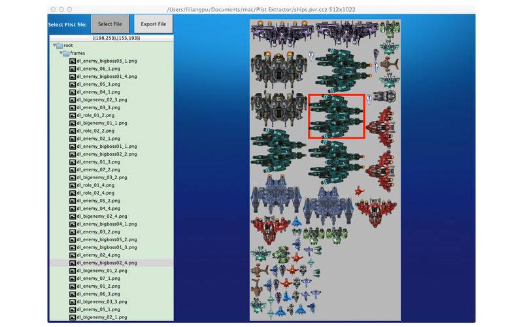The width and height of the screenshot is (523, 327).
Task: Click image icon of dl_enemy_04_1.png
Action: coord(73,92)
